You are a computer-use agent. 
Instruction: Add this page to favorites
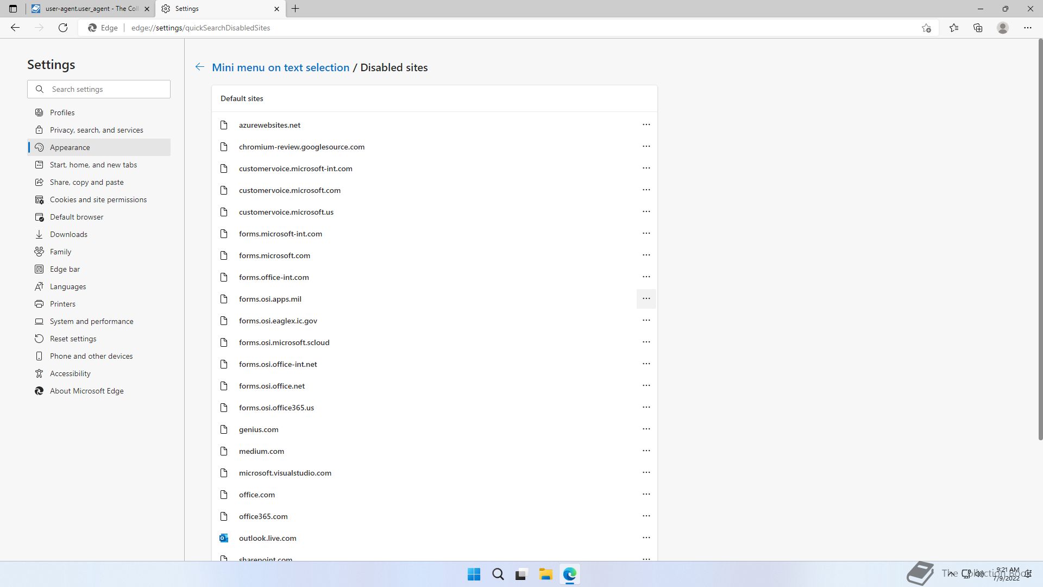click(926, 28)
